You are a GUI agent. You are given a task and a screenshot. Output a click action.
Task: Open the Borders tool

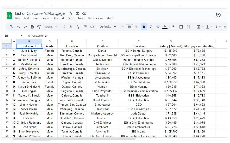tap(181, 27)
